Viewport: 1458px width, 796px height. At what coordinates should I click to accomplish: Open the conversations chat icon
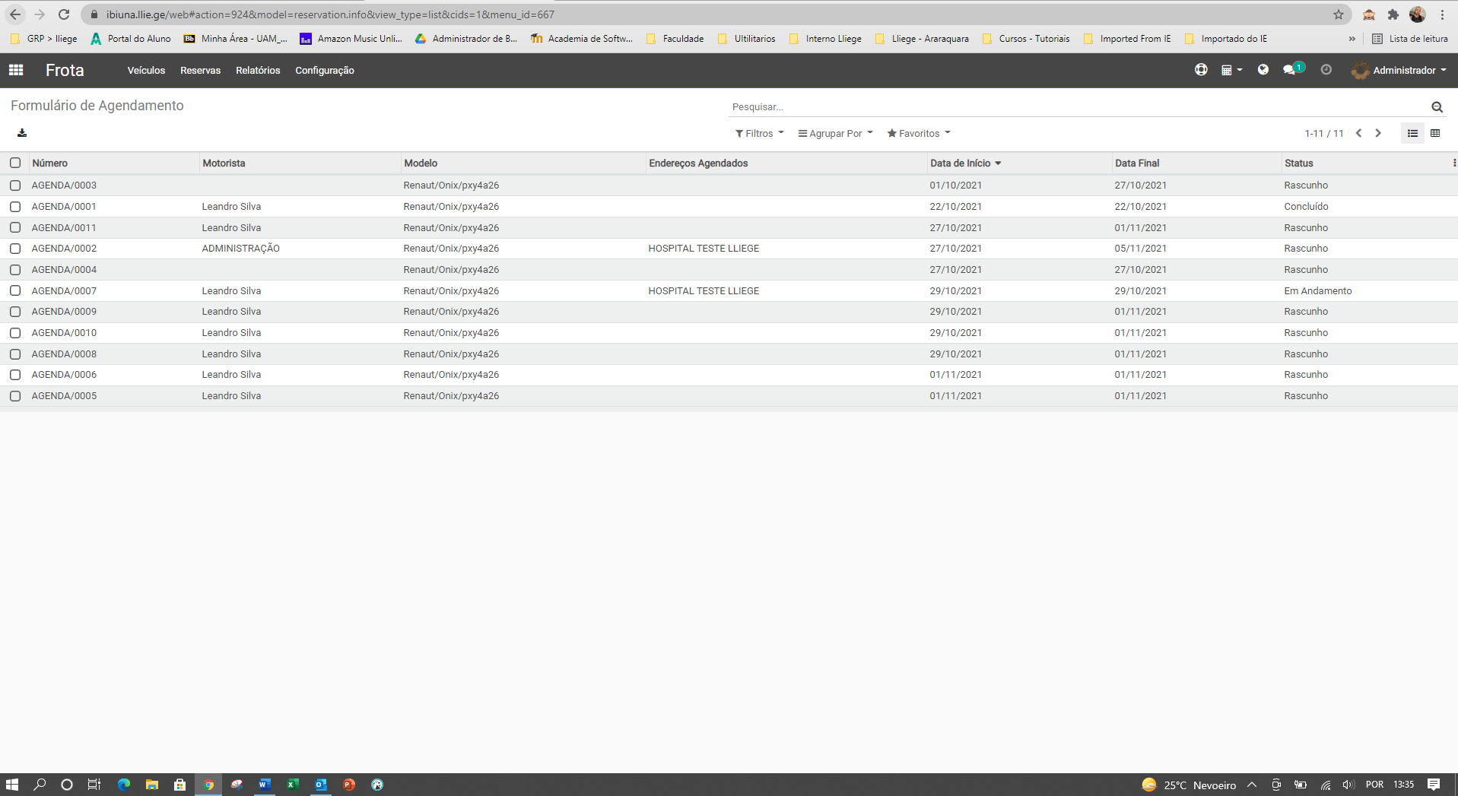[x=1289, y=70]
